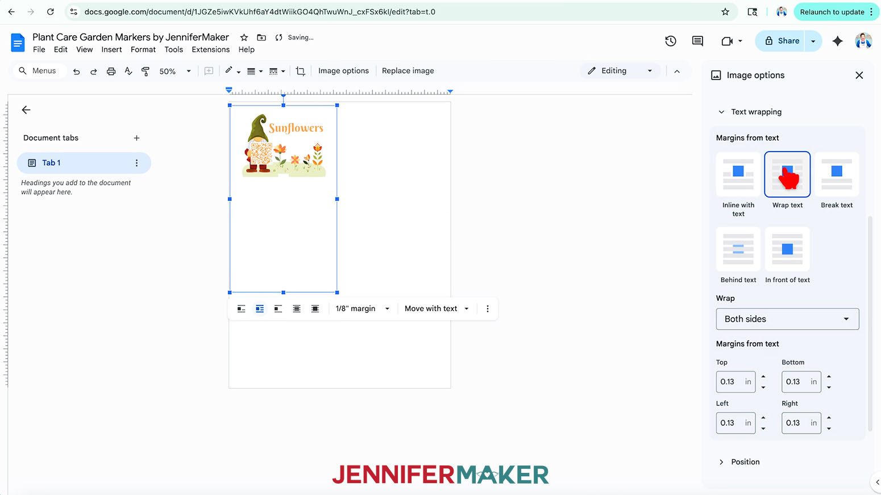Screen dimensions: 881x495
Task: Open Tab 1 options menu
Action: (136, 163)
